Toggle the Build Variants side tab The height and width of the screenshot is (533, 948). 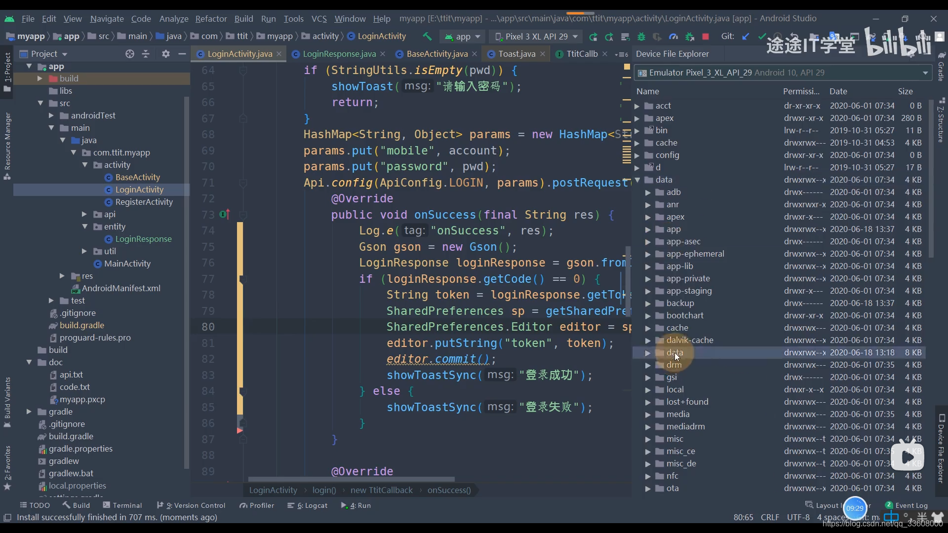(x=7, y=402)
